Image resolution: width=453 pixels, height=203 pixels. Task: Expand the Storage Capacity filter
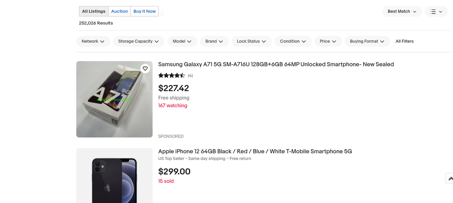tap(139, 41)
